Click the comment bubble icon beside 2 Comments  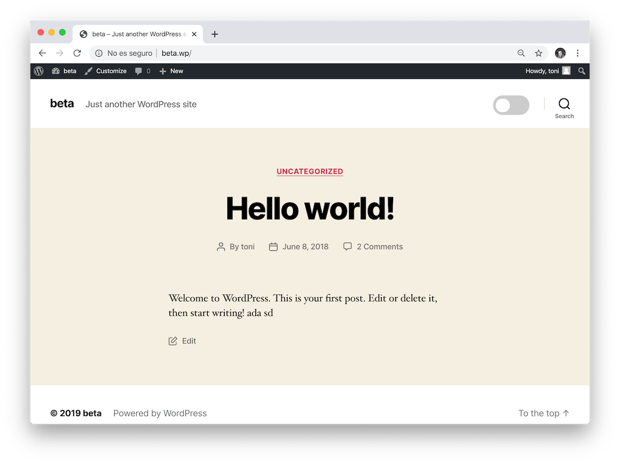coord(348,247)
